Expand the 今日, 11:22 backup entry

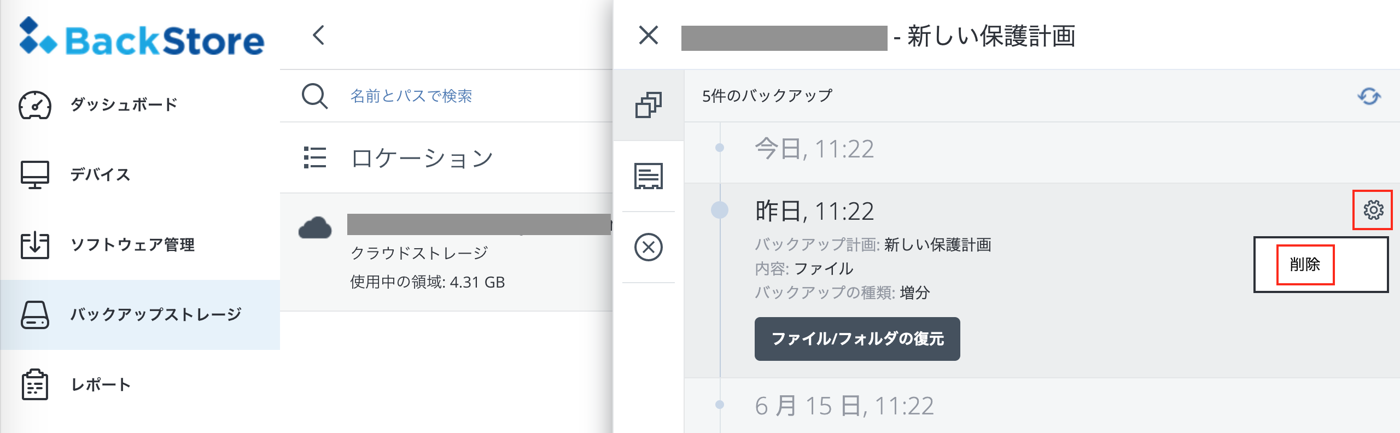click(x=814, y=149)
